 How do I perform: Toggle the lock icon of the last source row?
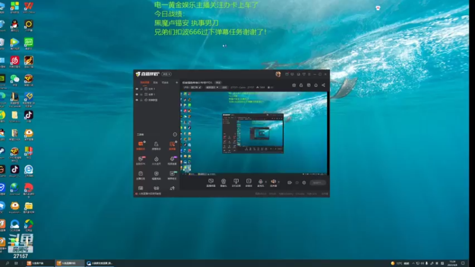(141, 100)
